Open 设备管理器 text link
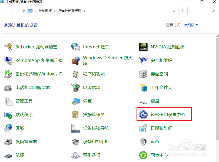This screenshot has height=162, width=219. coord(26,142)
